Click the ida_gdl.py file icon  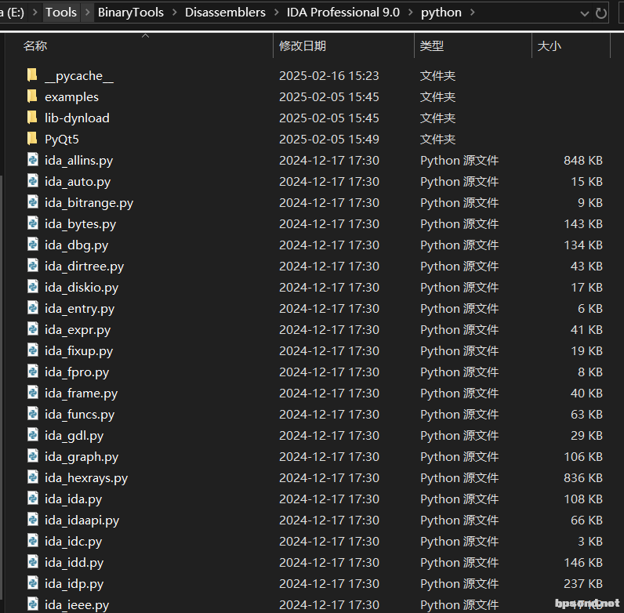33,435
